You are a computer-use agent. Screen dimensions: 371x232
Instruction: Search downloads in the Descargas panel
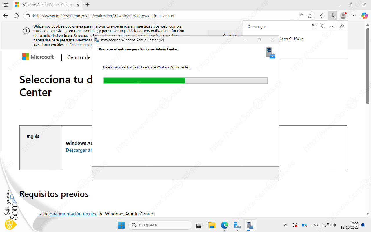click(323, 26)
